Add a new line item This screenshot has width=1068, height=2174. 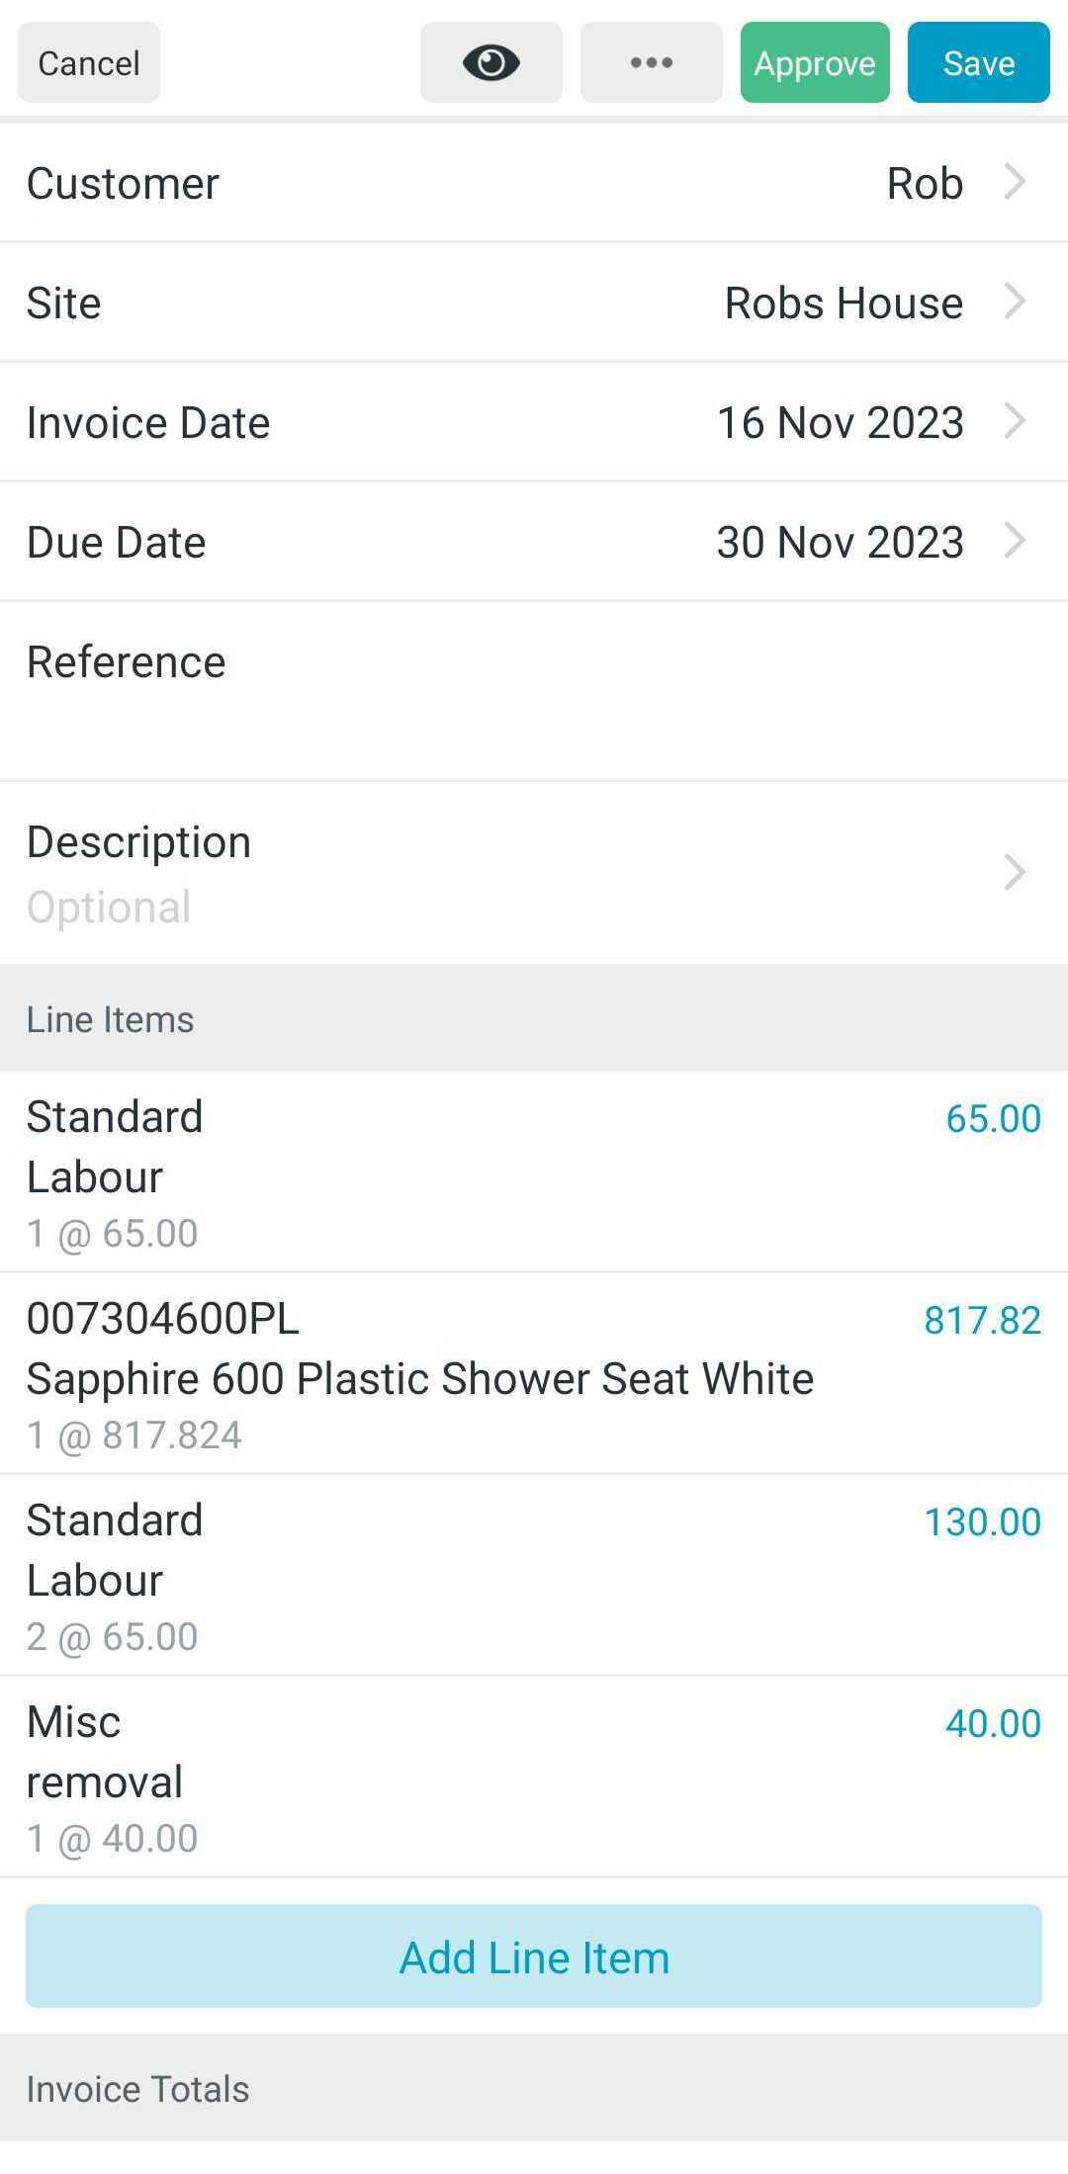pyautogui.click(x=534, y=1957)
